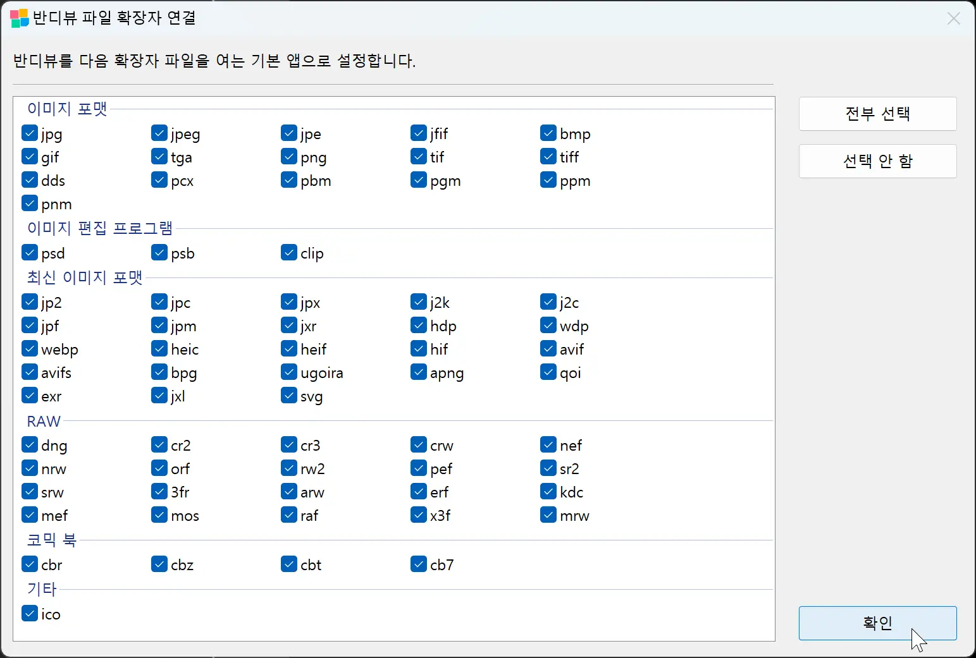Disable the webp association checkbox
The image size is (976, 658).
[x=29, y=348]
